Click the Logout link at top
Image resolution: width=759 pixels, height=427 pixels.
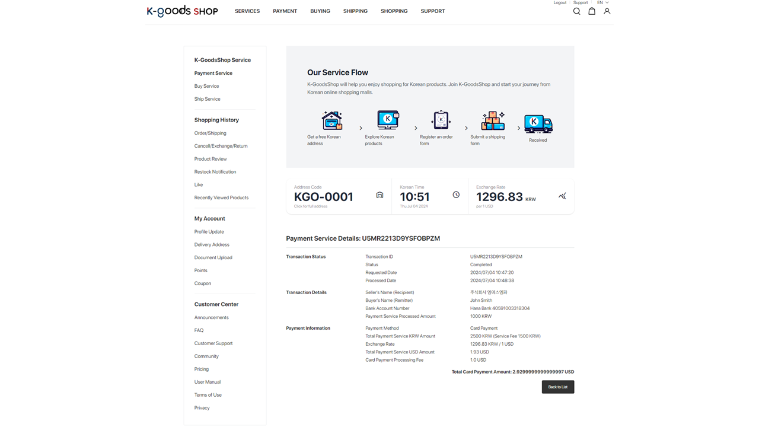pos(560,3)
